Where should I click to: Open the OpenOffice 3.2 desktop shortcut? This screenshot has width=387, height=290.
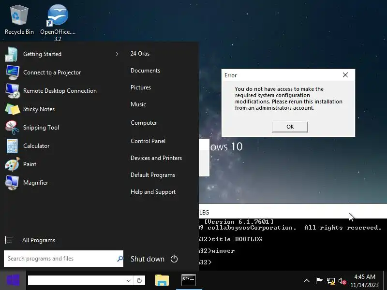(58, 22)
